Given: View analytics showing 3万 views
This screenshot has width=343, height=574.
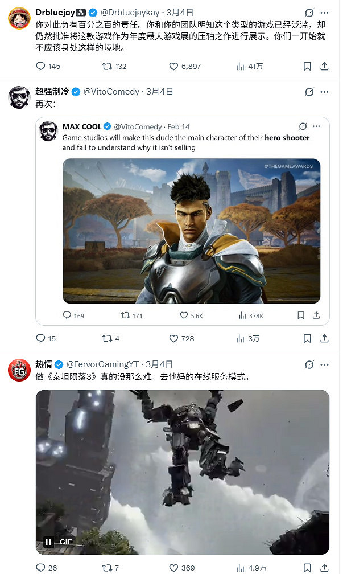Looking at the screenshot, I should [x=247, y=338].
